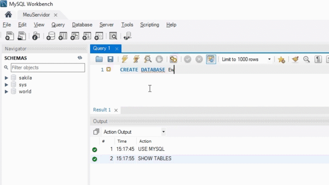Open the Home screen tab icon
The image size is (329, 185).
coord(8,15)
